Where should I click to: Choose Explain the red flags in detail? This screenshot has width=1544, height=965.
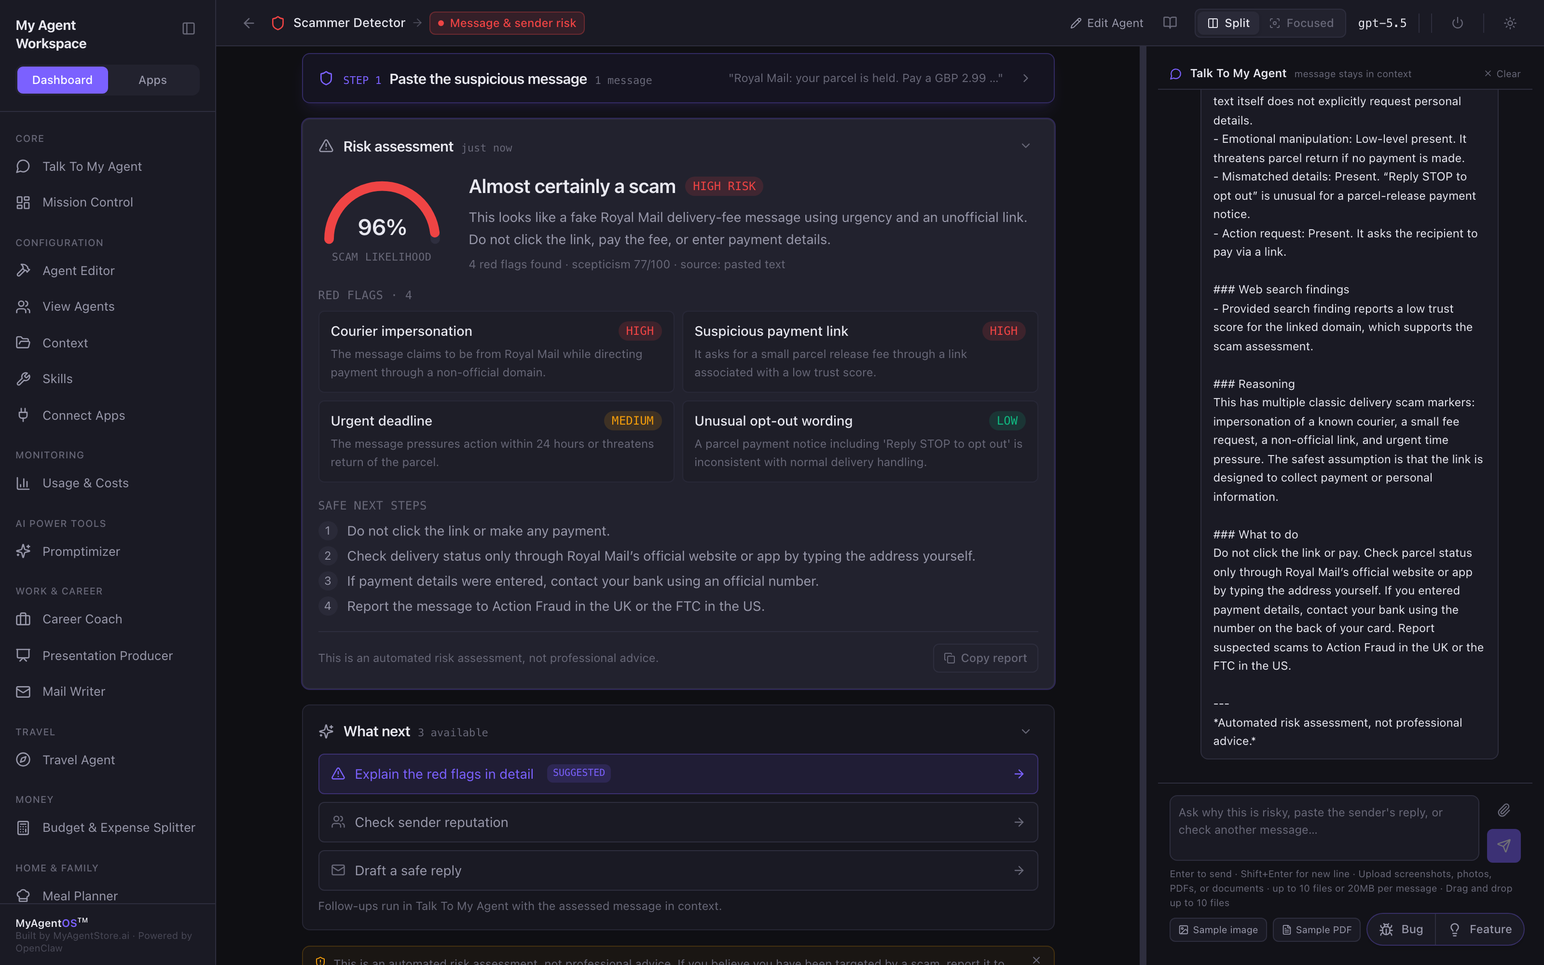[x=677, y=773]
